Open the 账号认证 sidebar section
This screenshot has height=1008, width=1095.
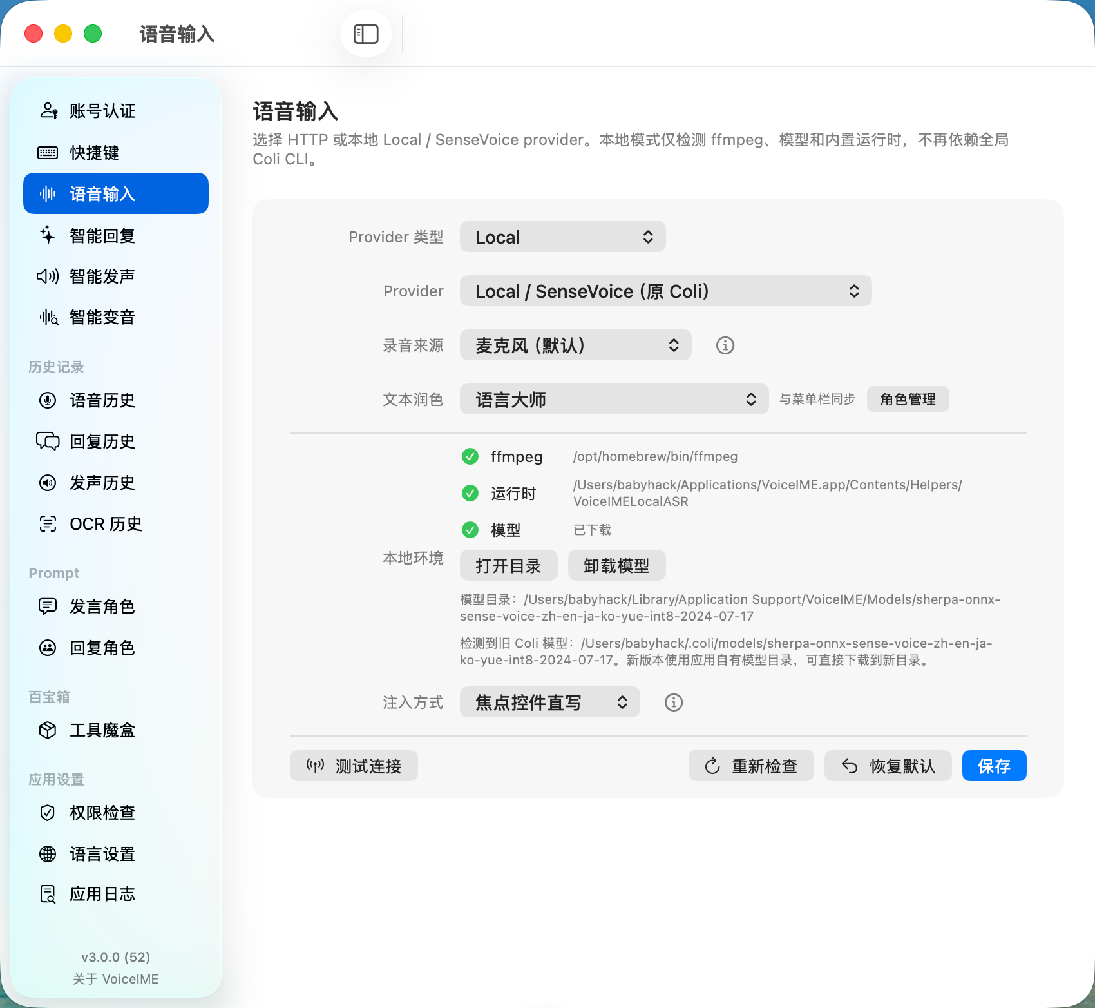tap(116, 111)
